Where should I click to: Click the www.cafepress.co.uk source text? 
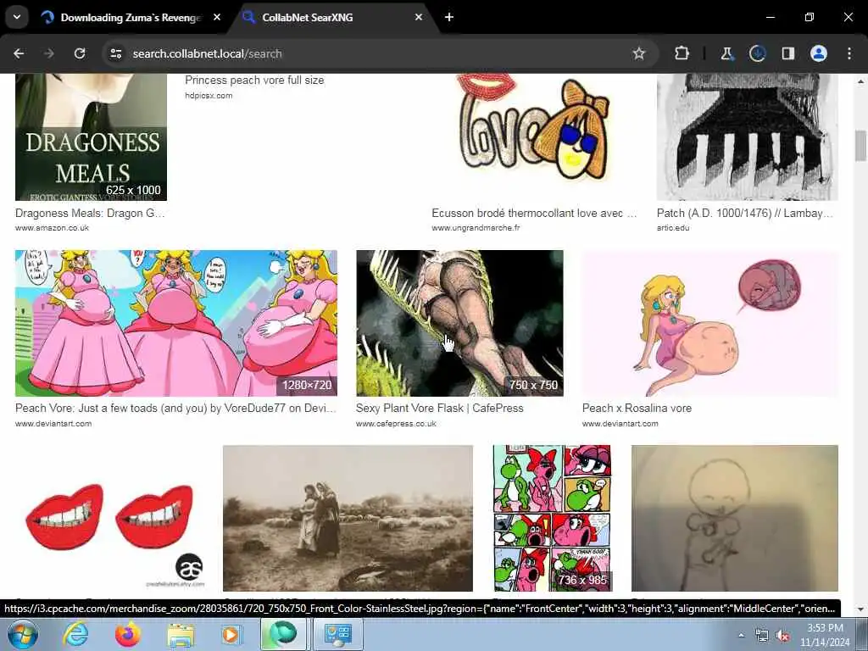pos(396,424)
